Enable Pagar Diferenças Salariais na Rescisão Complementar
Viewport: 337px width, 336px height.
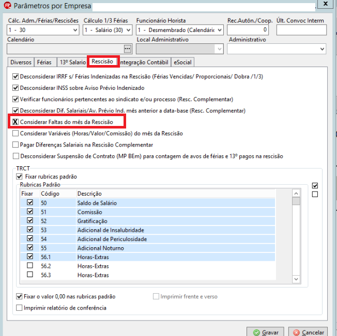pos(16,145)
